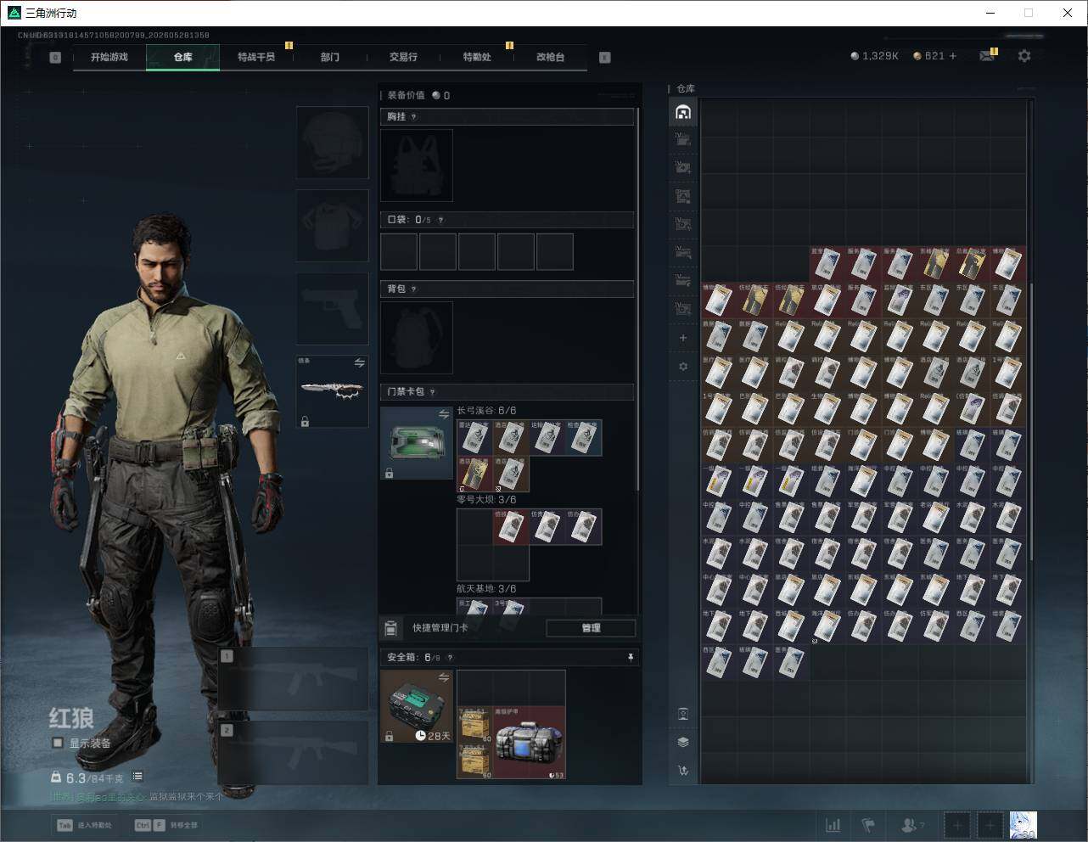Open the weight detail list icon

click(137, 777)
